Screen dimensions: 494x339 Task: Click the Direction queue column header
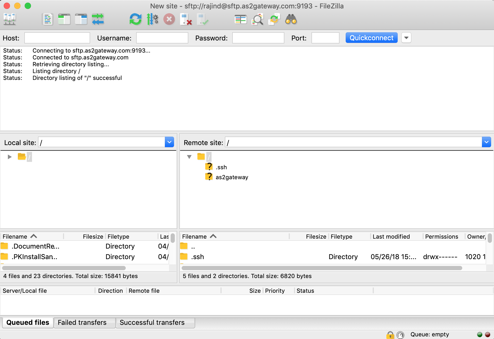[111, 291]
